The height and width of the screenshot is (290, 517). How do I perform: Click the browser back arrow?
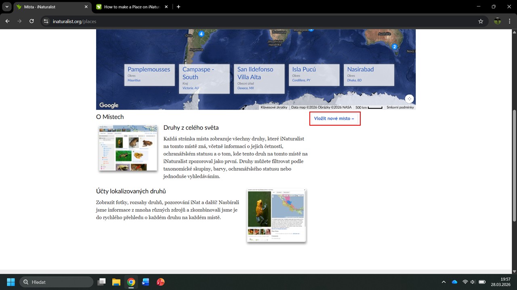tap(7, 21)
